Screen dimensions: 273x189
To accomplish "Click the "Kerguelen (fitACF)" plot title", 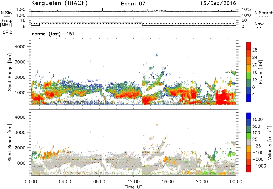I will click(59, 3).
